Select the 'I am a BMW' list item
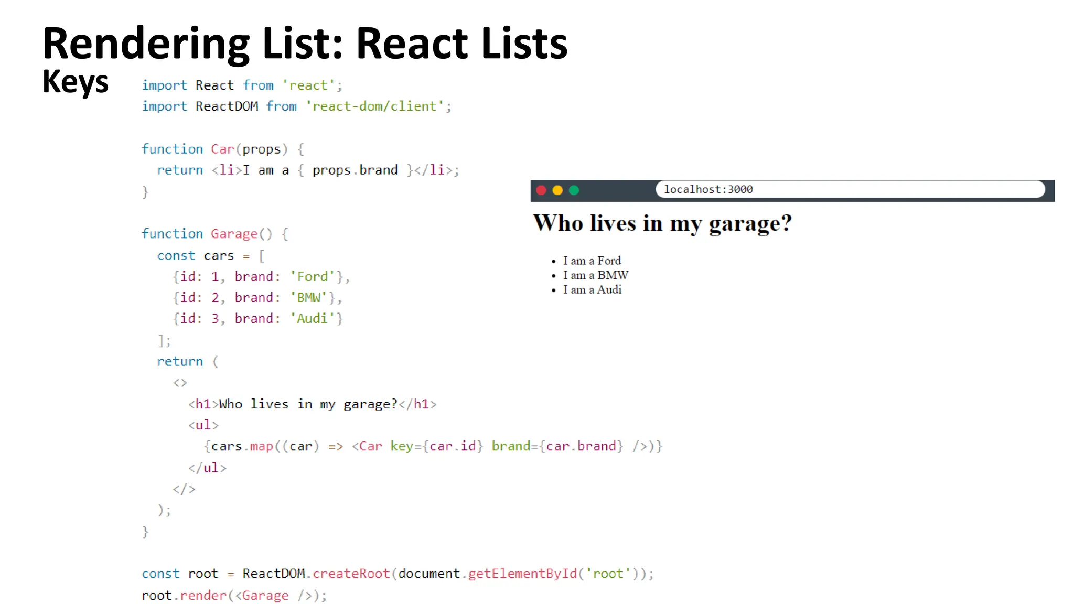The image size is (1074, 604). [x=595, y=275]
